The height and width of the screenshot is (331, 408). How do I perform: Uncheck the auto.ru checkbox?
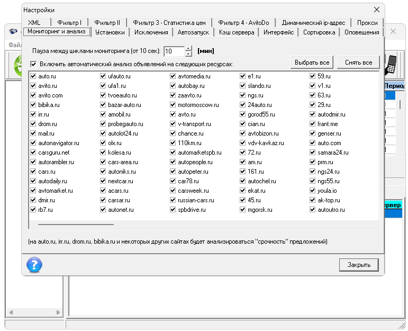pos(33,76)
